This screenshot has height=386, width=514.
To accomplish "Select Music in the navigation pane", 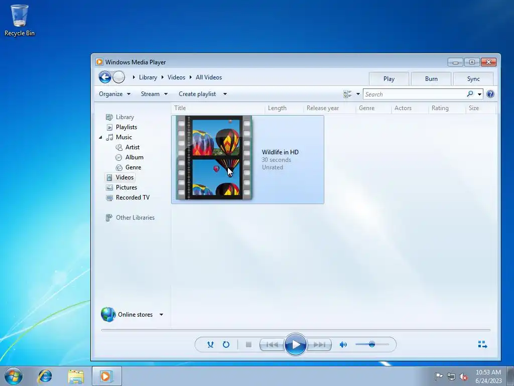I will (124, 137).
